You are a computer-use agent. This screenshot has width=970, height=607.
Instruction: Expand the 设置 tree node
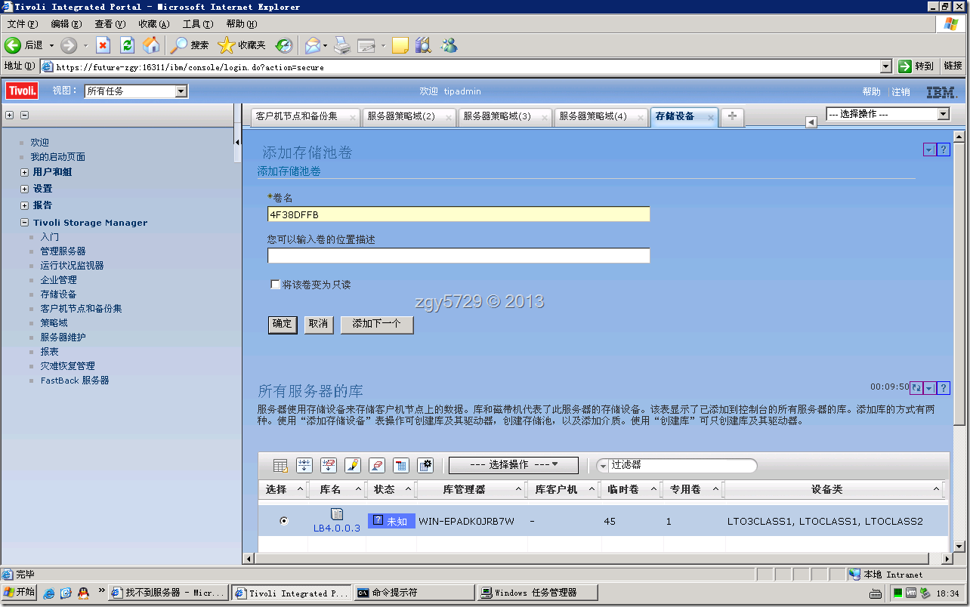coord(24,189)
